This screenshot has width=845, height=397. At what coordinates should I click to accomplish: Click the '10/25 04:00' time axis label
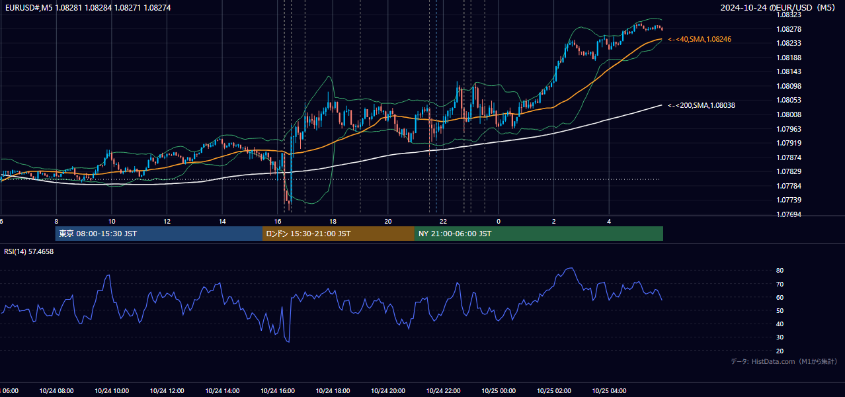pos(609,391)
